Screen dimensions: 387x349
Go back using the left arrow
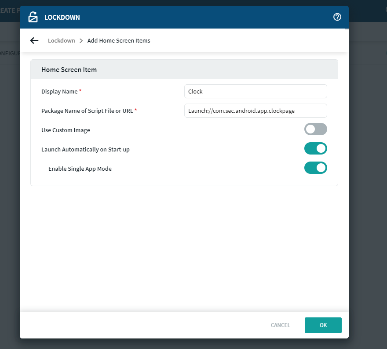(x=34, y=41)
